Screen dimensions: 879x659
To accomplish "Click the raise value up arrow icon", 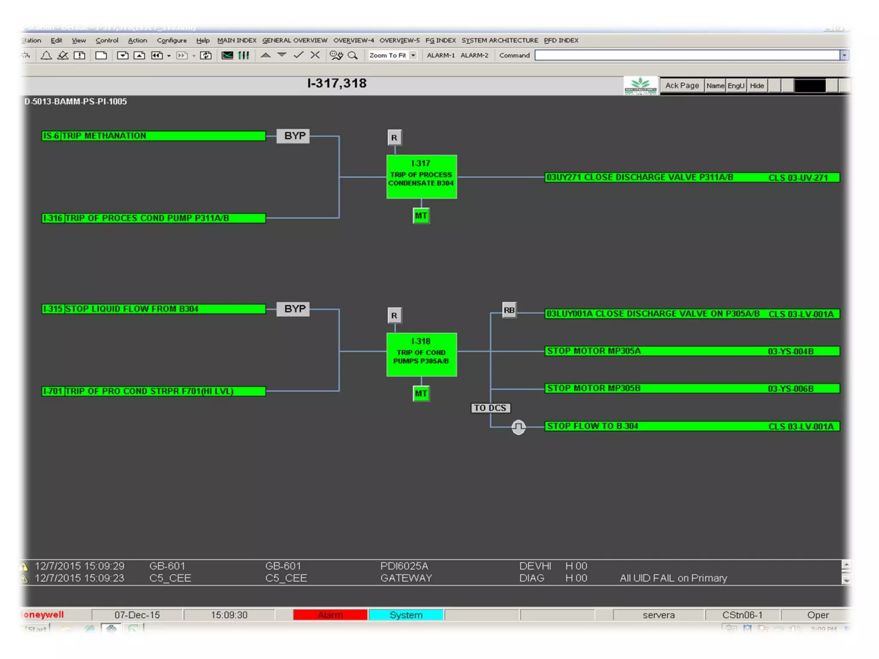I will coord(266,55).
